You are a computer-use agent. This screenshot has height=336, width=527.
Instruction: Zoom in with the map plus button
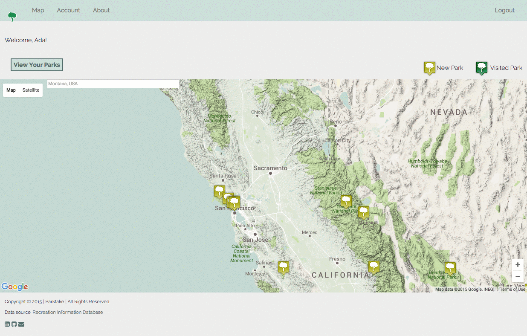click(x=518, y=264)
